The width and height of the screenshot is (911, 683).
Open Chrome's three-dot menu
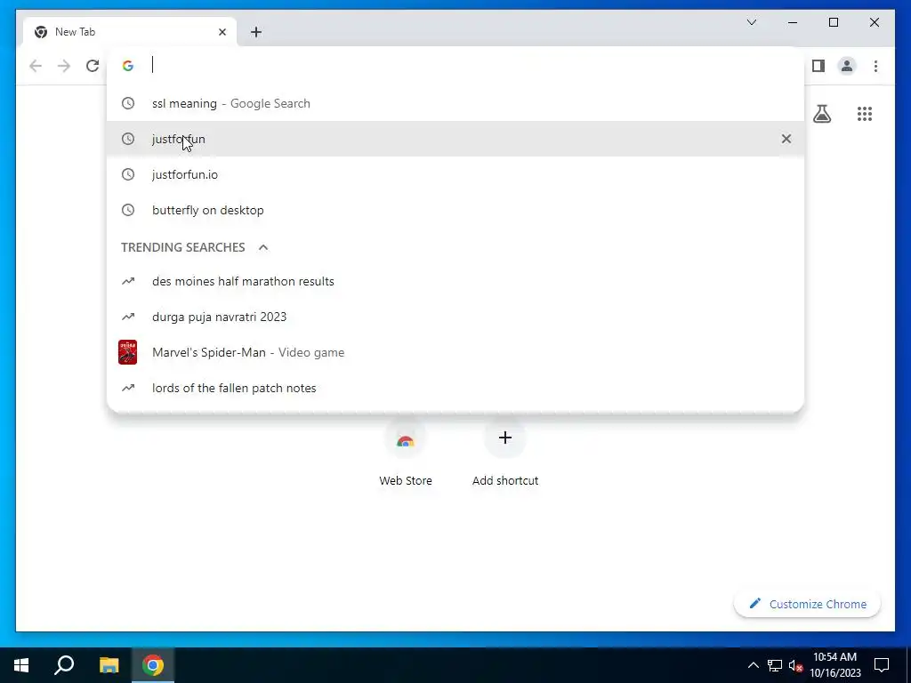875,66
